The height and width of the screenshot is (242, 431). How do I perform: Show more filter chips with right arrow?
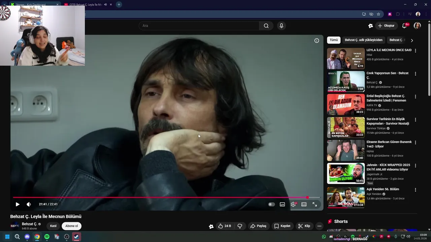pos(412,40)
